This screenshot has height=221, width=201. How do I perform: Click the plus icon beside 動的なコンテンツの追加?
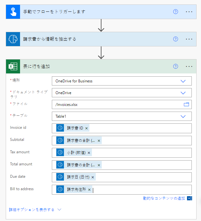(189, 198)
